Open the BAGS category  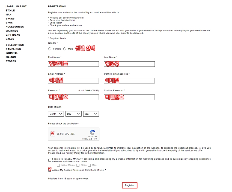(x=9, y=23)
